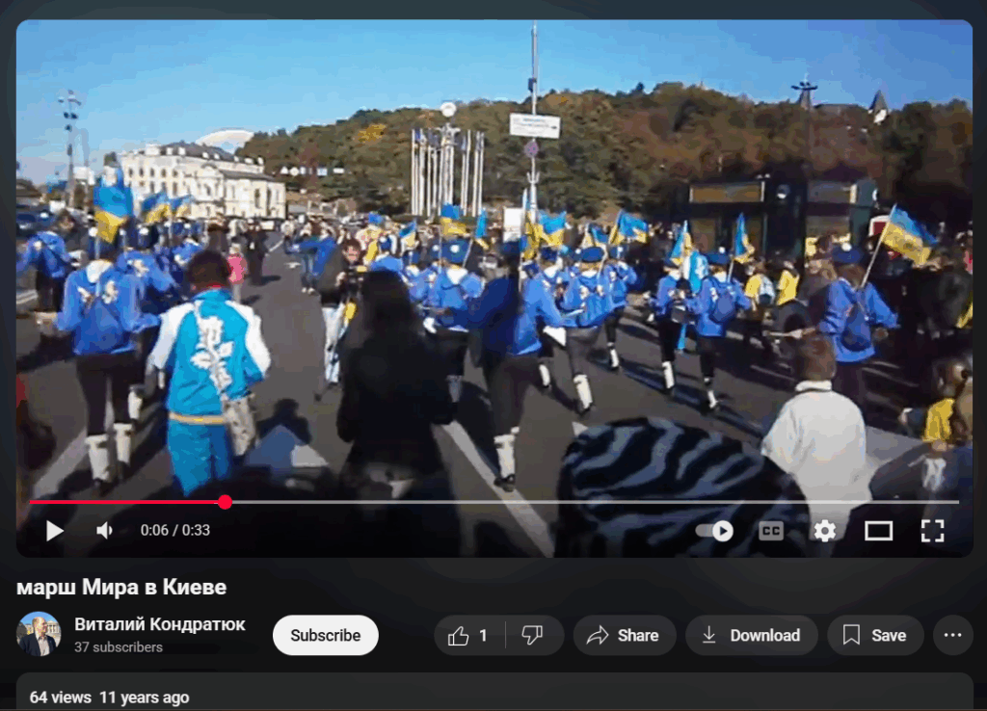
Task: Toggle the autoplay switch
Action: (714, 531)
